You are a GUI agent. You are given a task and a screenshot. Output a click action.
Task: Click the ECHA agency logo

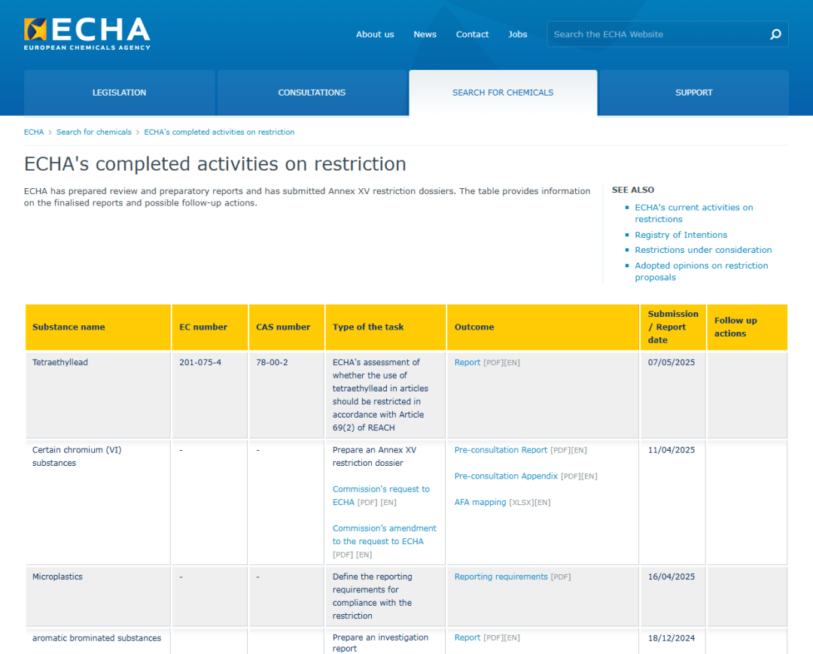pyautogui.click(x=87, y=32)
